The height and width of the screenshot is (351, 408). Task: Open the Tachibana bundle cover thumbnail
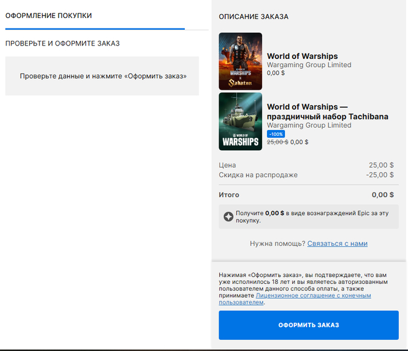point(240,121)
